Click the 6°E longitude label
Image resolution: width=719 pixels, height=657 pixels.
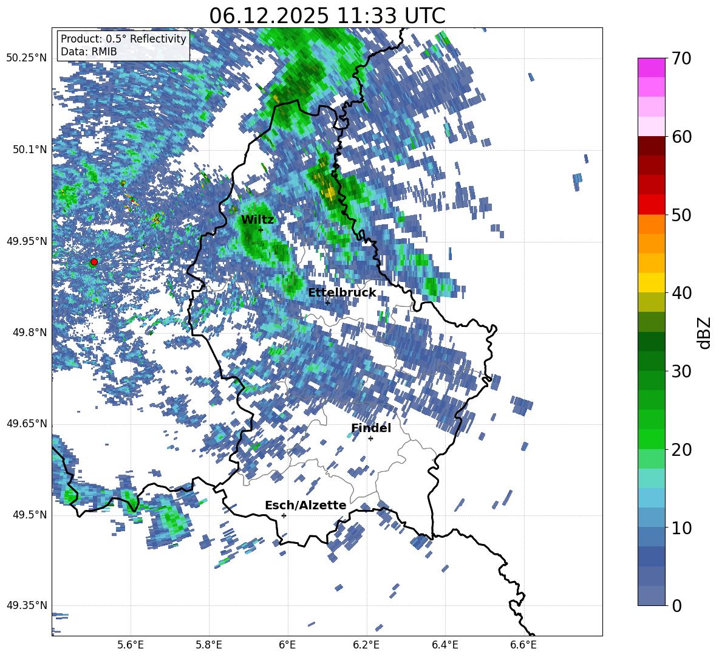(x=287, y=645)
